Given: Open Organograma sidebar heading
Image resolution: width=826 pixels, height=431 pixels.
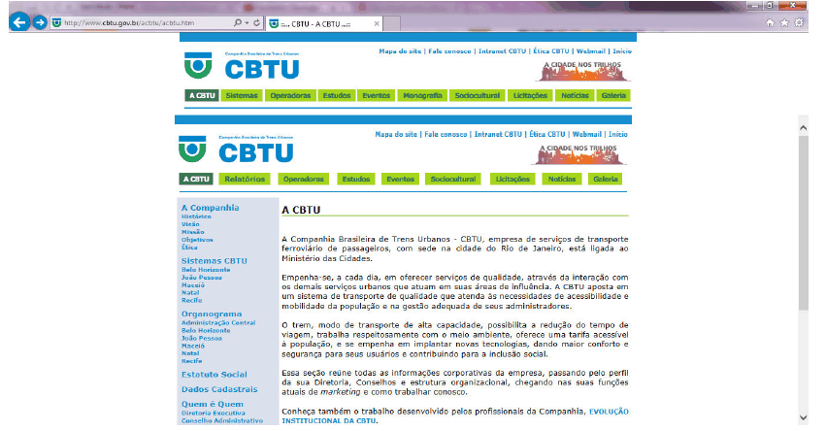Looking at the screenshot, I should (x=212, y=315).
